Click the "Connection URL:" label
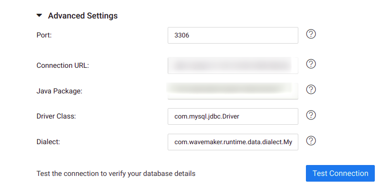The width and height of the screenshot is (390, 193). pyautogui.click(x=63, y=65)
